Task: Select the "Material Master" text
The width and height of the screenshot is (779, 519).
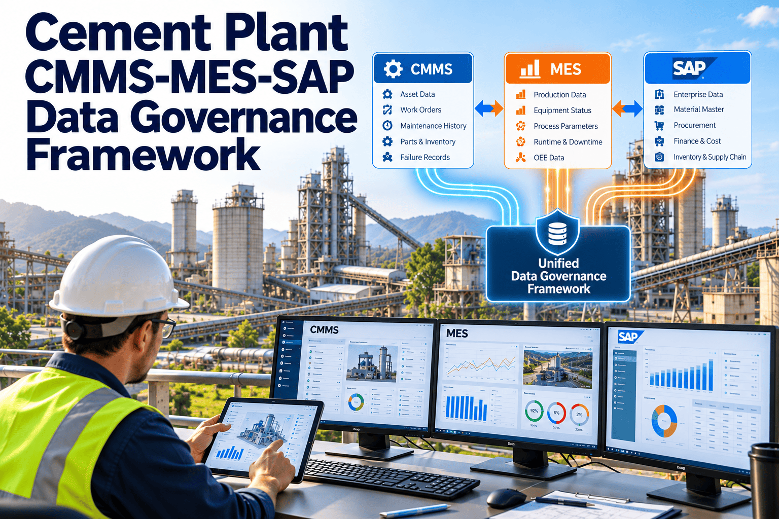Action: tap(699, 109)
